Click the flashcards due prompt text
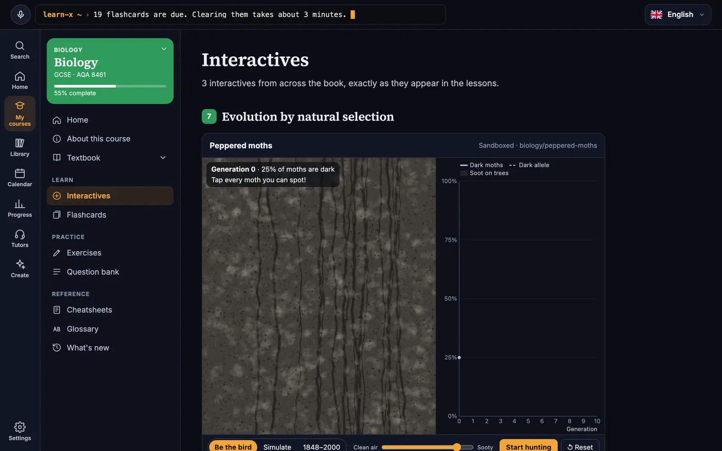The image size is (722, 451). click(x=220, y=14)
